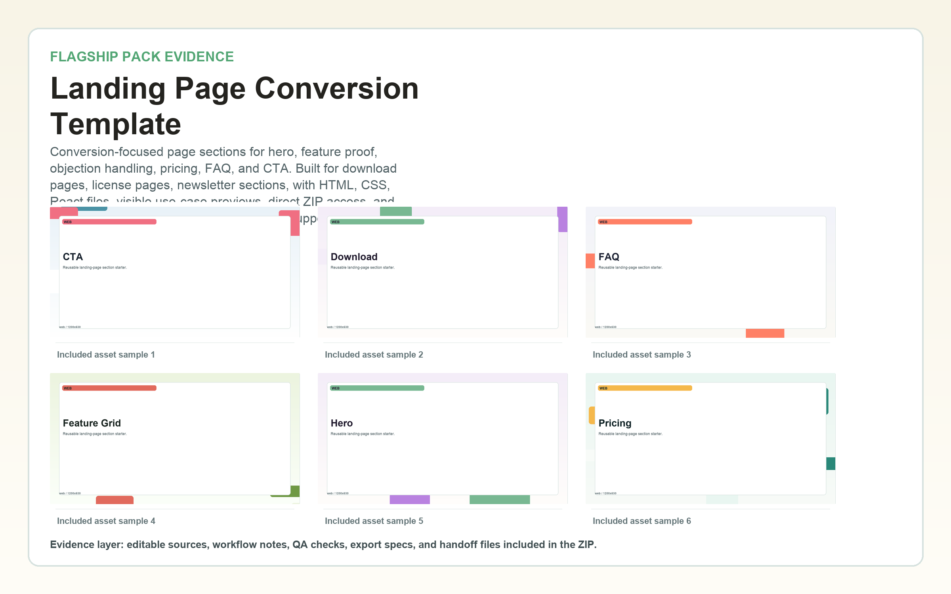This screenshot has width=951, height=594.
Task: Click the yellow WEB tag bar in Pricing card
Action: pos(645,388)
